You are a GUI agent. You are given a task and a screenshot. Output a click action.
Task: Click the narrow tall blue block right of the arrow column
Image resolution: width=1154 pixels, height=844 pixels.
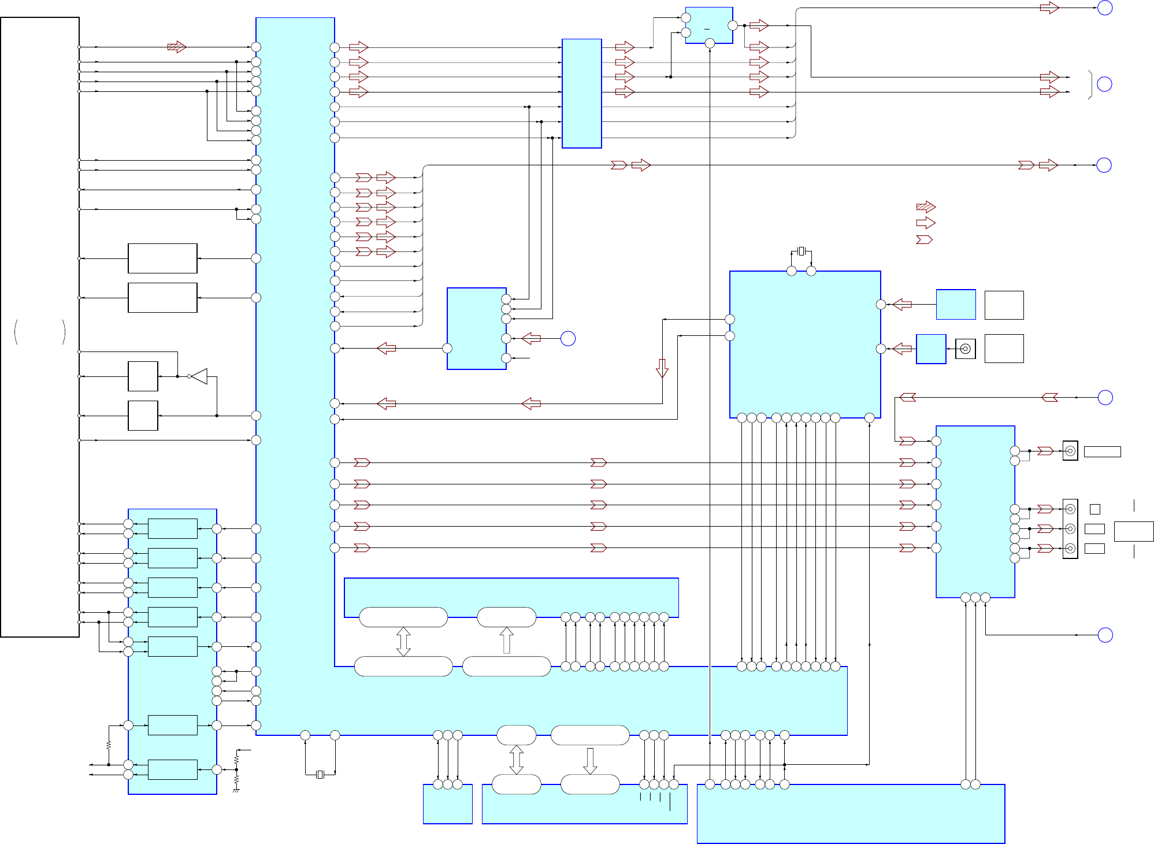[582, 94]
